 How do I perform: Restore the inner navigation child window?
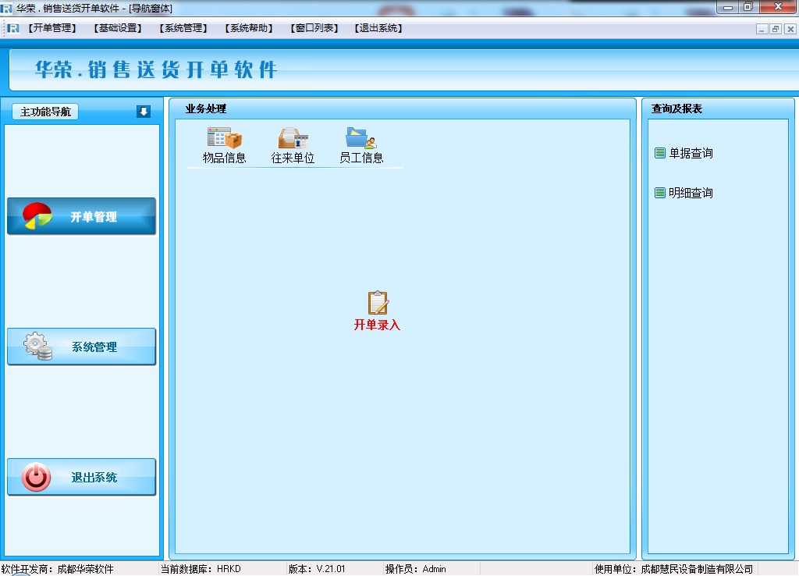(x=776, y=29)
